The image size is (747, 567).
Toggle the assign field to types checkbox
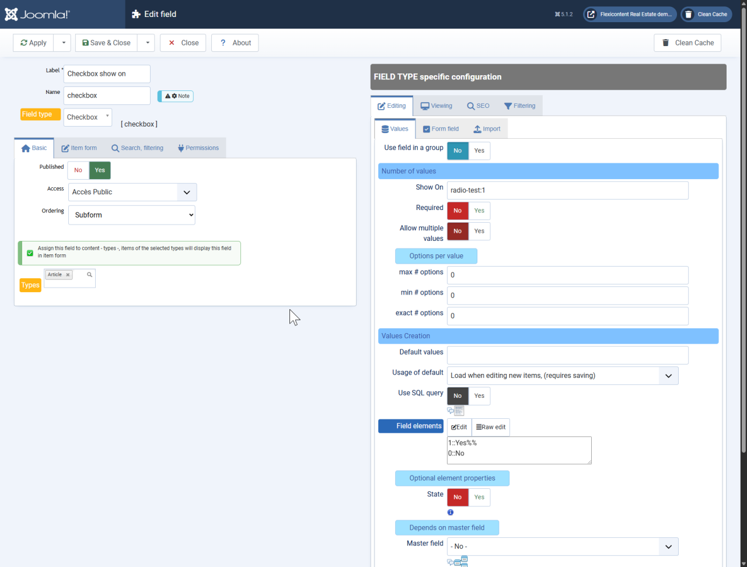click(30, 253)
